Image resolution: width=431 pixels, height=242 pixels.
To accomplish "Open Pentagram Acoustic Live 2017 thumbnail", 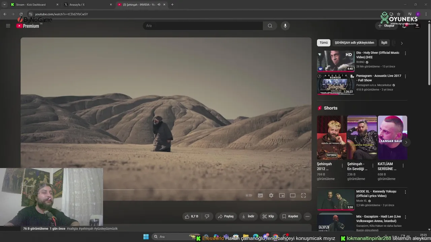I will coord(336,84).
